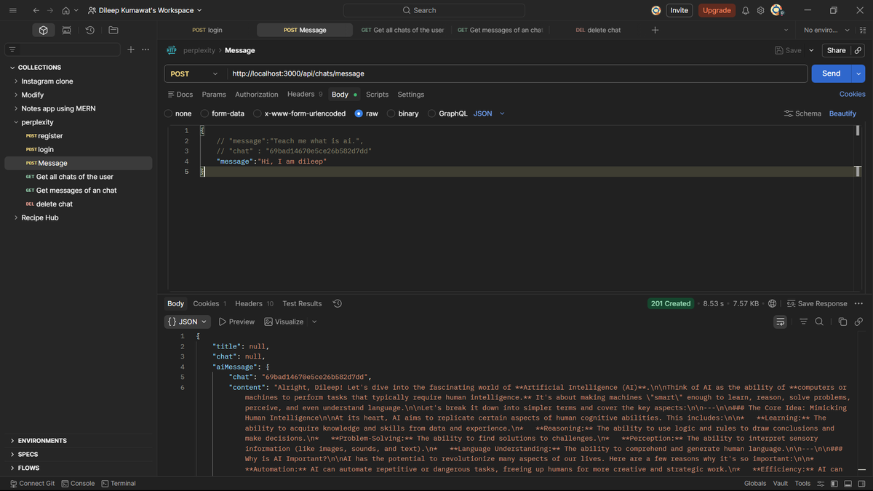Copy response link icon

coord(858,322)
